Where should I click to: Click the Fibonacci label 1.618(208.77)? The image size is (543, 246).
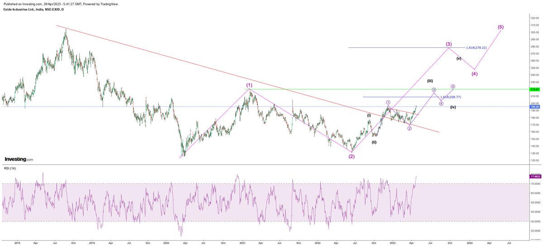coord(451,97)
